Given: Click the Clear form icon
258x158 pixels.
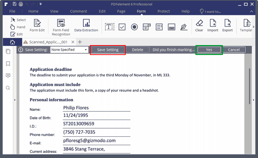Looking at the screenshot, I should 199,25.
